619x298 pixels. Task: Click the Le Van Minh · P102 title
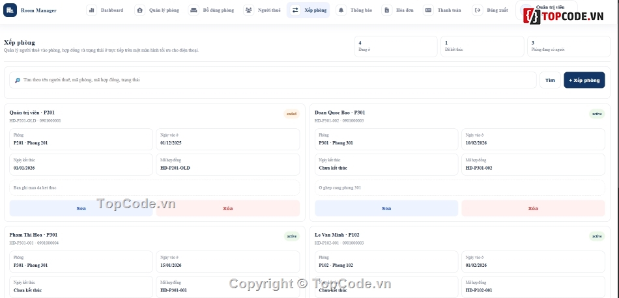pyautogui.click(x=337, y=235)
